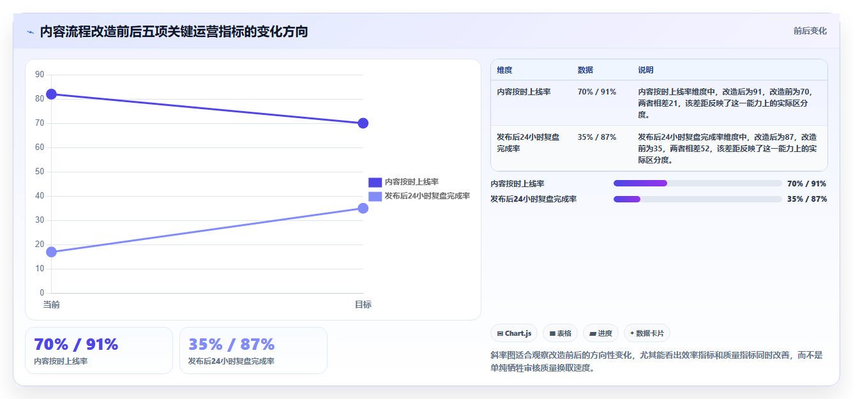Click the 发布后24小时复盘完成率 data point at 当前
Viewport: 853px width, 399px height.
(51, 252)
